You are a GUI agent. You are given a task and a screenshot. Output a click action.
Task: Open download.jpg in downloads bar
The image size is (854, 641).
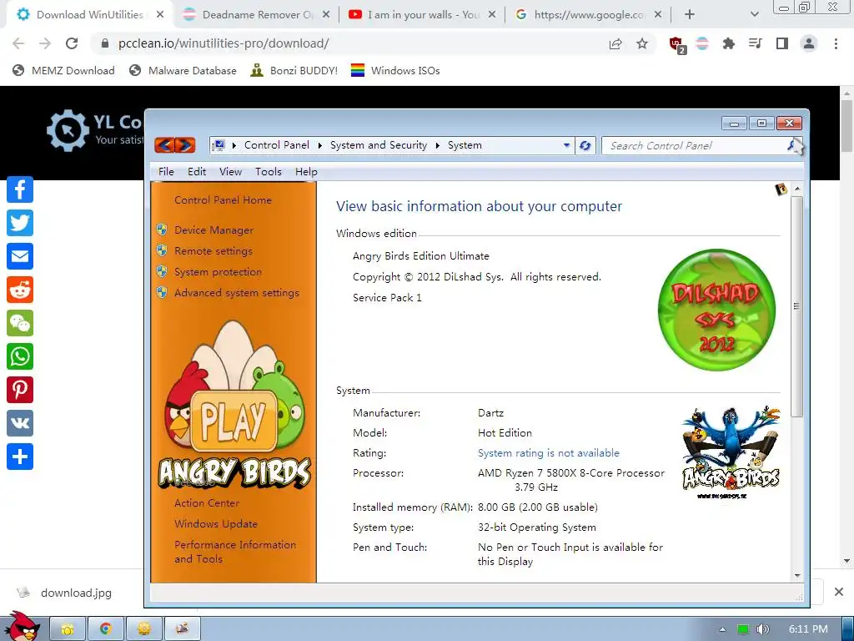click(x=65, y=593)
